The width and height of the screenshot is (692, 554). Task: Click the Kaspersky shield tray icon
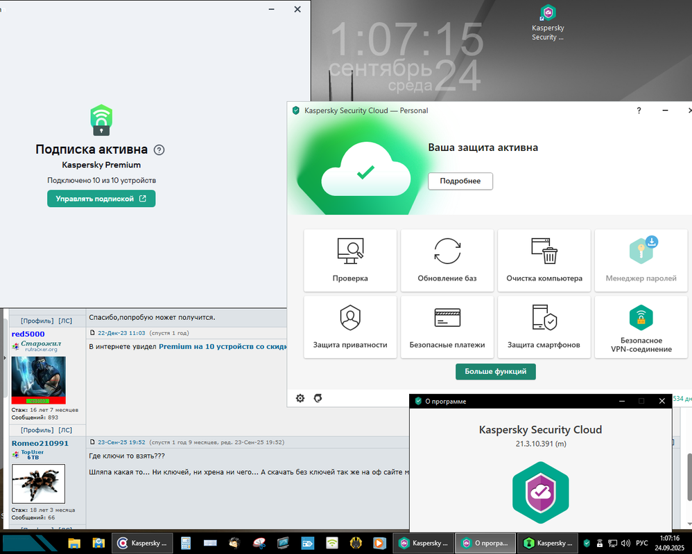tap(587, 543)
